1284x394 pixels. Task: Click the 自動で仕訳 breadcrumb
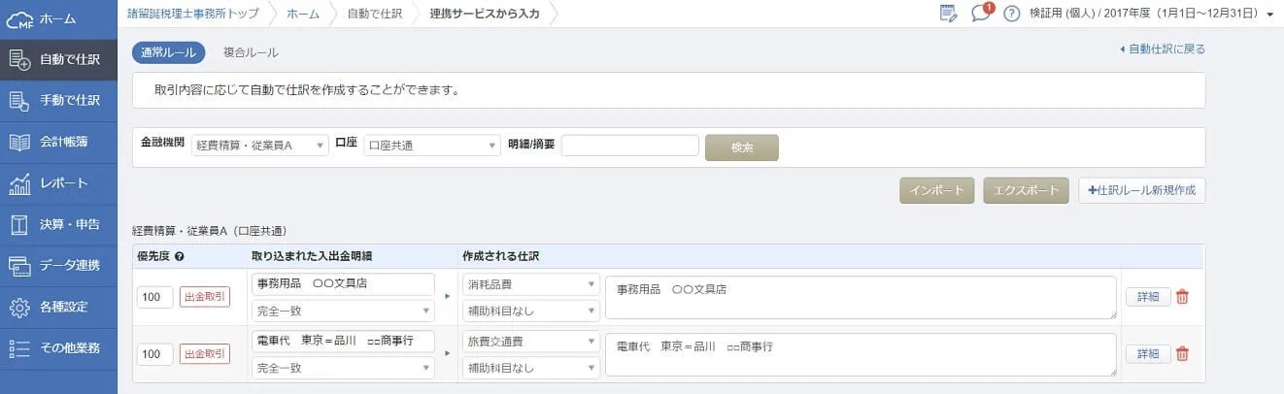tap(373, 13)
